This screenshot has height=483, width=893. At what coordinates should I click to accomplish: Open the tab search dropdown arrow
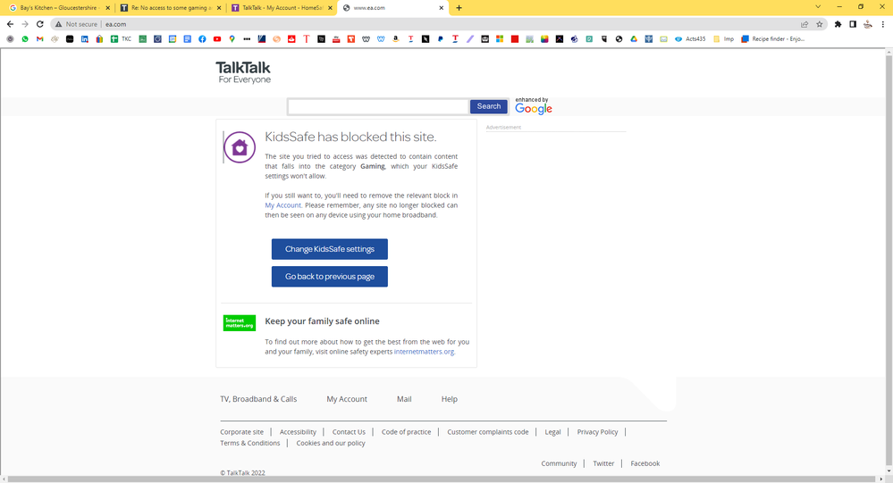pyautogui.click(x=818, y=7)
